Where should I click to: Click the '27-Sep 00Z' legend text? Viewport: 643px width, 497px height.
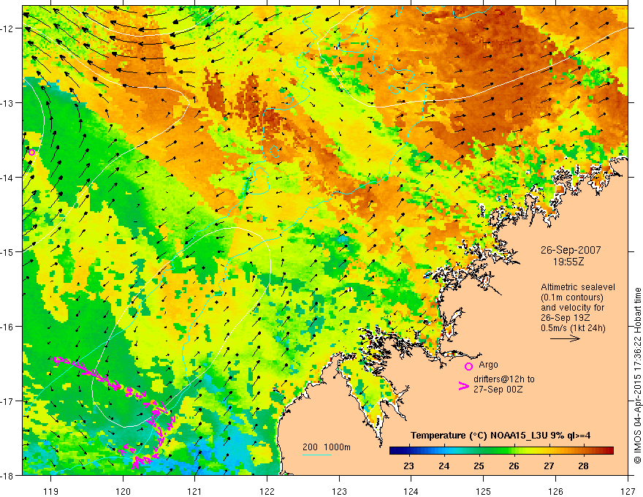[498, 390]
